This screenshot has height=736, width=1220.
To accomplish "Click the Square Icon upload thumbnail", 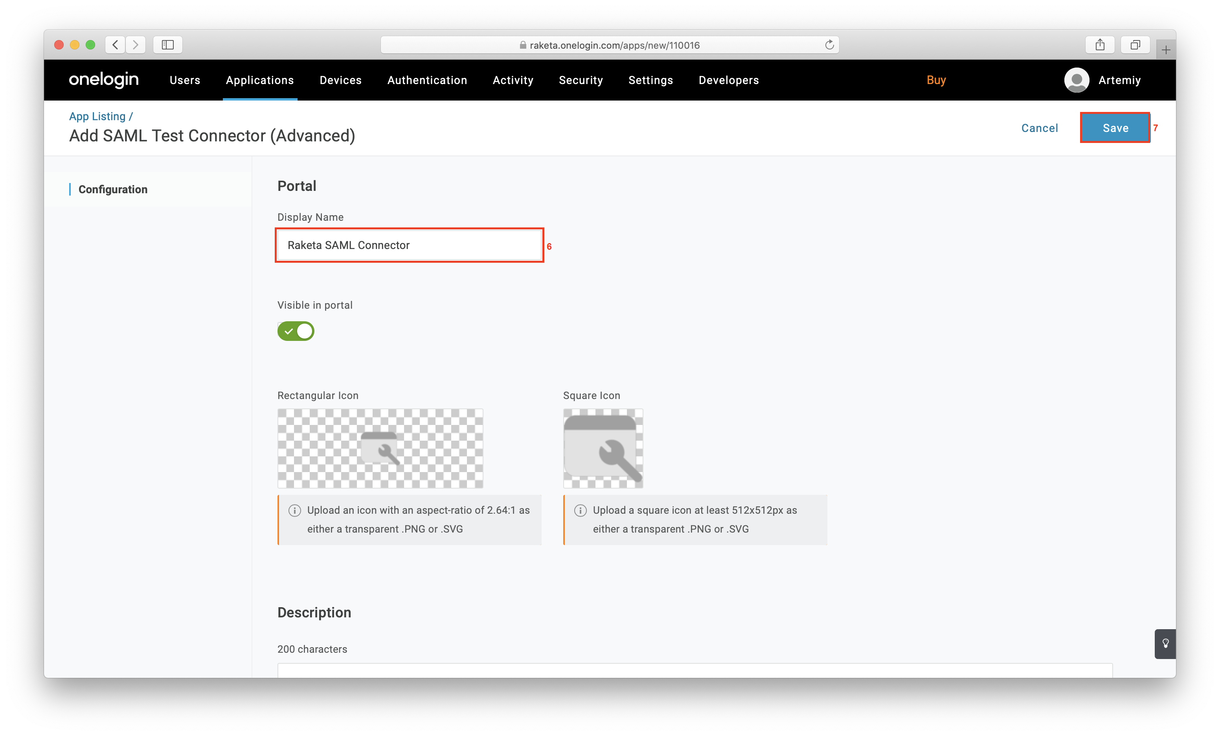I will pyautogui.click(x=603, y=448).
